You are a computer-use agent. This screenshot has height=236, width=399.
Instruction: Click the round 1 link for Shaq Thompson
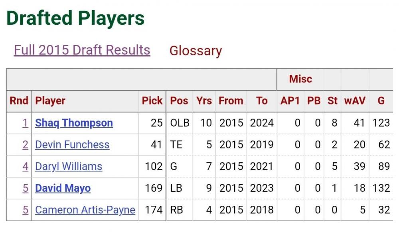tap(25, 123)
